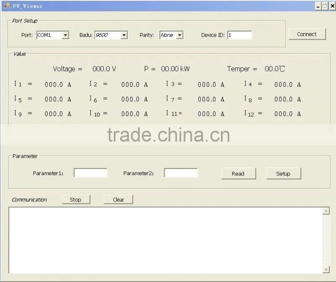
Task: Click the 9600 value in Badu combo box
Action: tap(101, 35)
